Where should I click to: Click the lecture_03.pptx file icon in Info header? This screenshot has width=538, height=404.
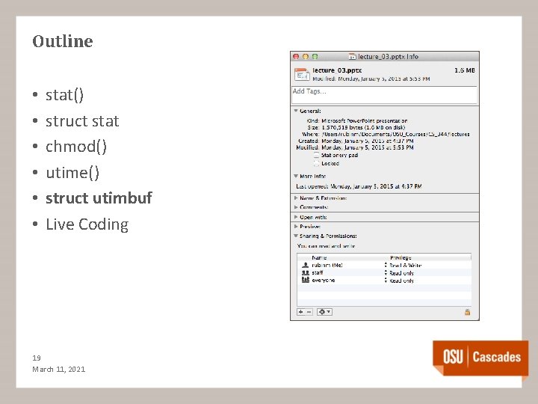pyautogui.click(x=302, y=75)
